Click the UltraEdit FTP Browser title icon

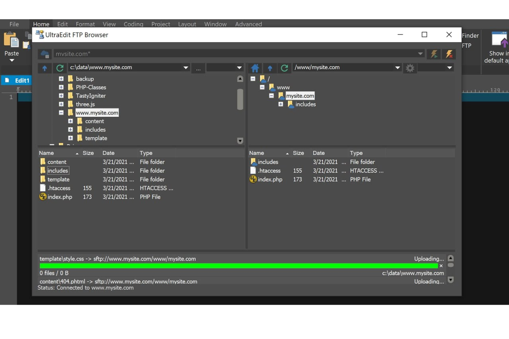tap(40, 34)
